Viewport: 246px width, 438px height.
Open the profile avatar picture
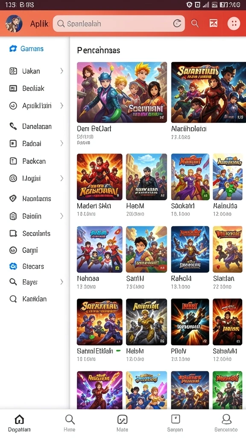coord(14,24)
